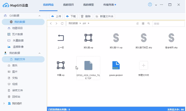
Task: Select the 湖北省111.wp file icon
Action: (x=116, y=38)
